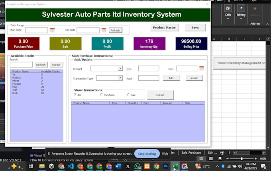
Task: Open File Explorer from the taskbar
Action: click(x=42, y=166)
